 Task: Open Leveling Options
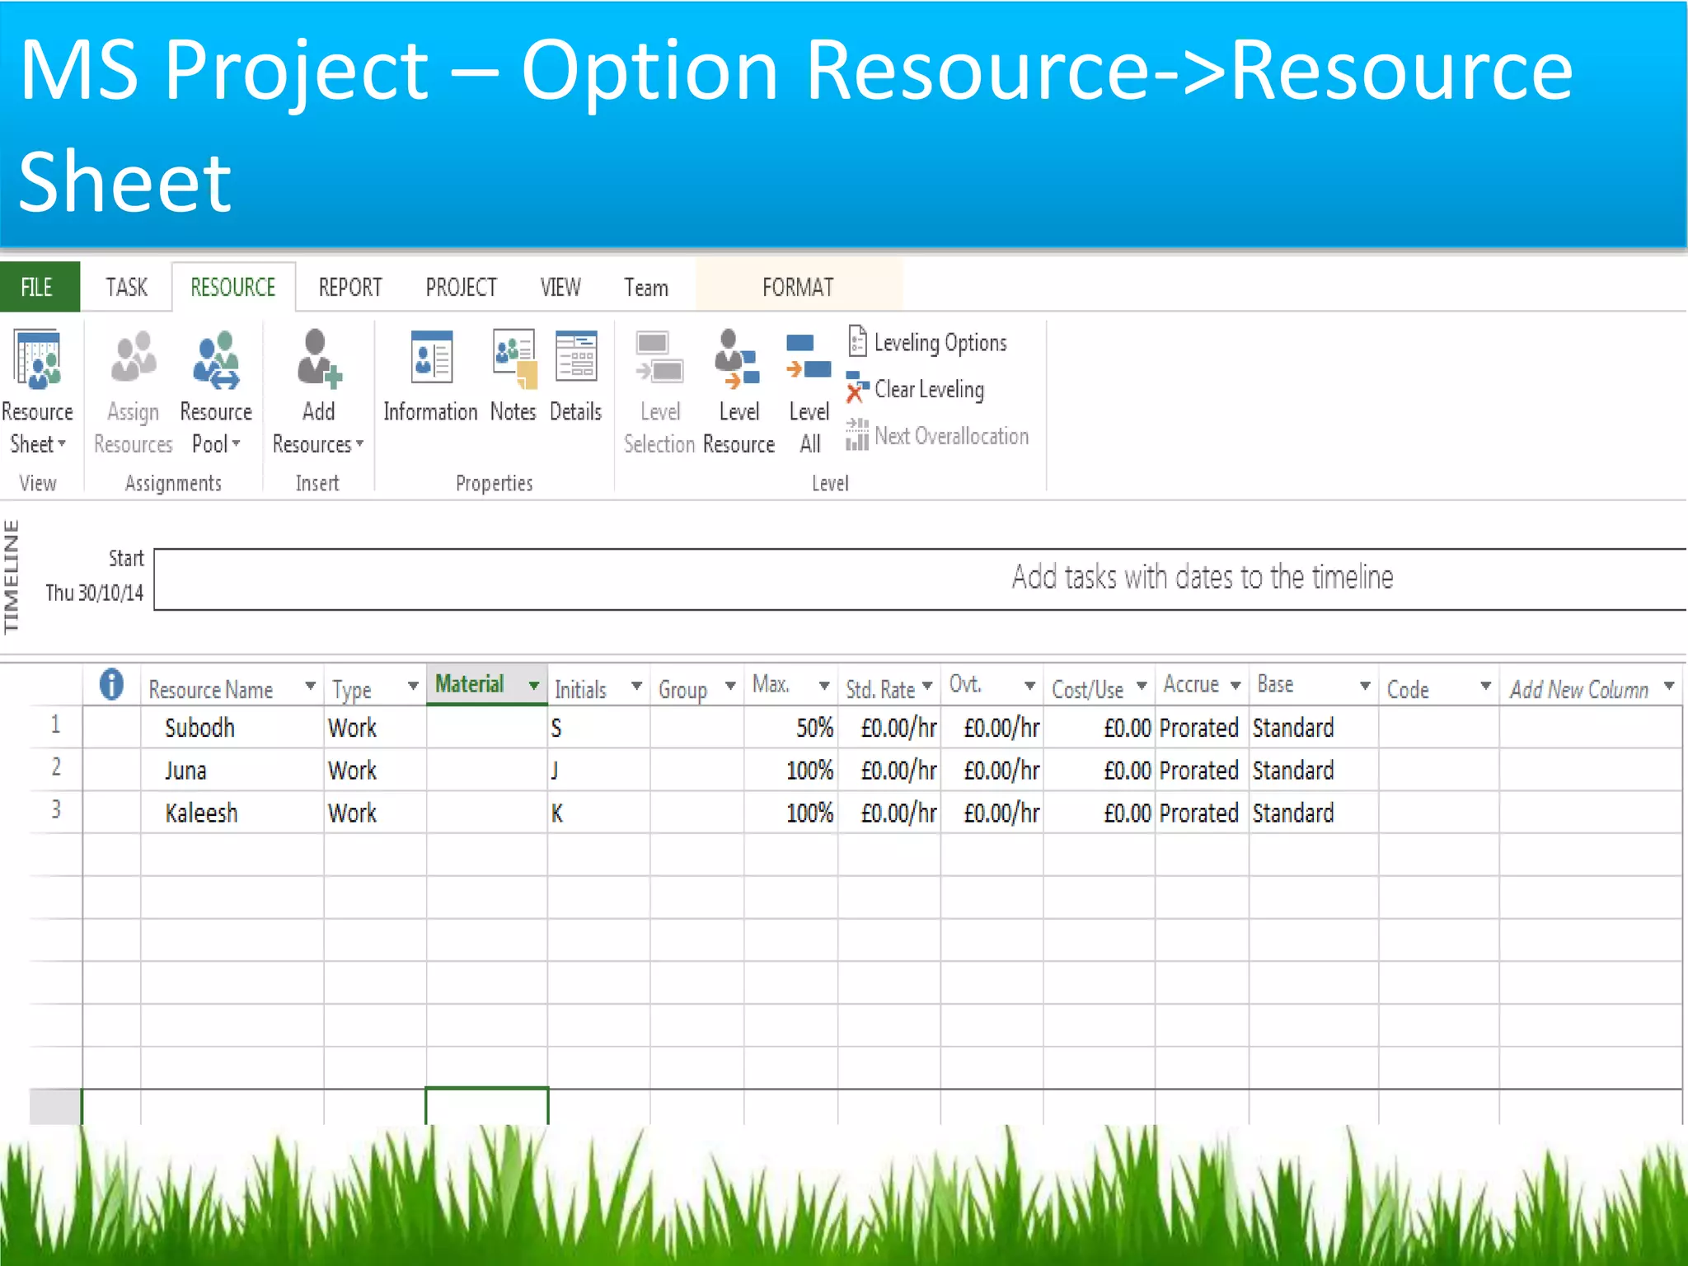pos(927,342)
